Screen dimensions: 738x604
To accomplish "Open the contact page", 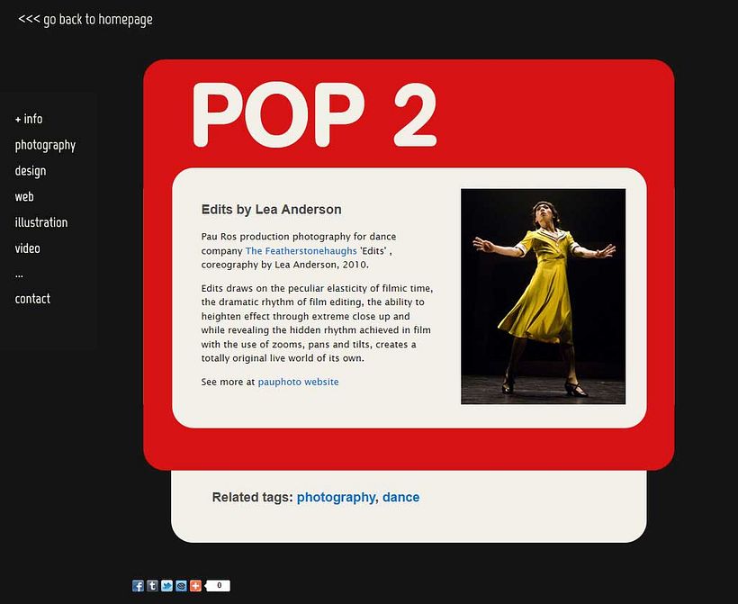I will (x=32, y=299).
